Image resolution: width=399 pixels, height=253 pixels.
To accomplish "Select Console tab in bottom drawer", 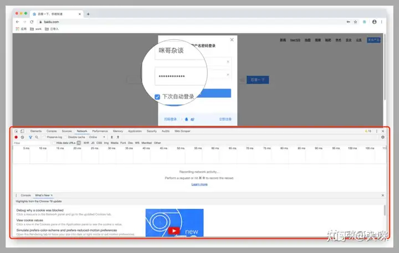I will pos(25,195).
